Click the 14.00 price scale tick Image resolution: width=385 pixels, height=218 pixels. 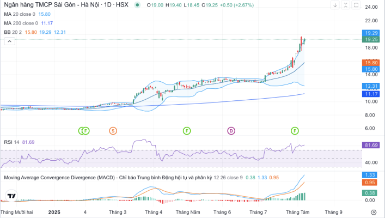pos(371,75)
